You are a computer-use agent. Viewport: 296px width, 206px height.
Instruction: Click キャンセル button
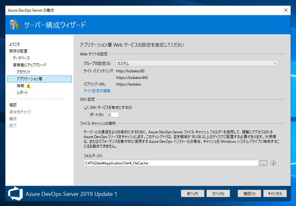275,193
